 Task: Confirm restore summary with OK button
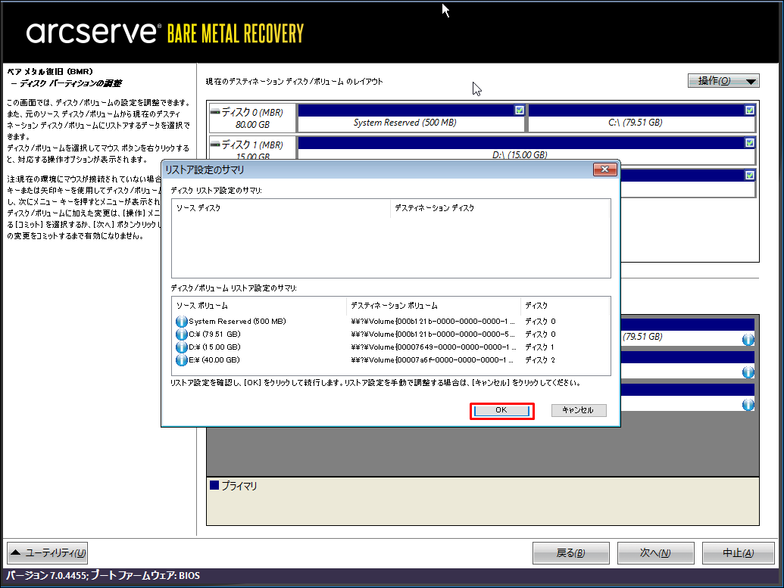501,410
